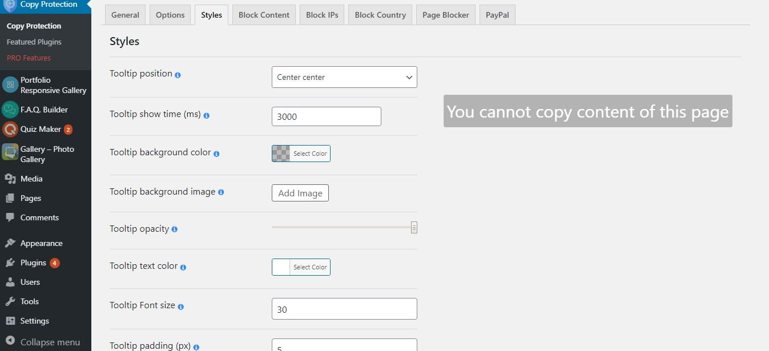Click the Collapse menu arrow icon

coord(10,342)
